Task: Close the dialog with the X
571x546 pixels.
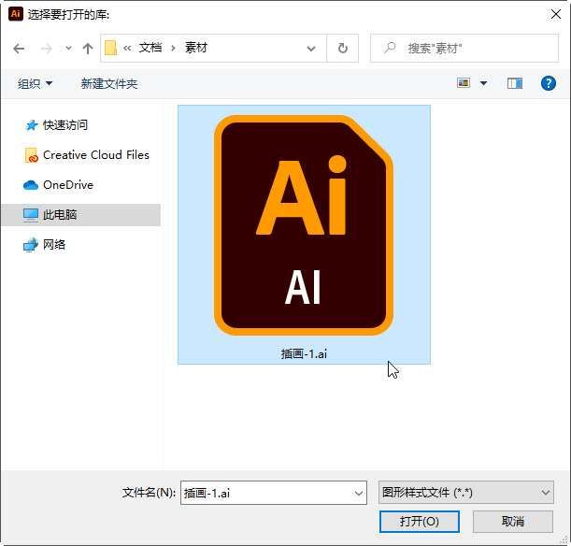Action: pos(555,14)
